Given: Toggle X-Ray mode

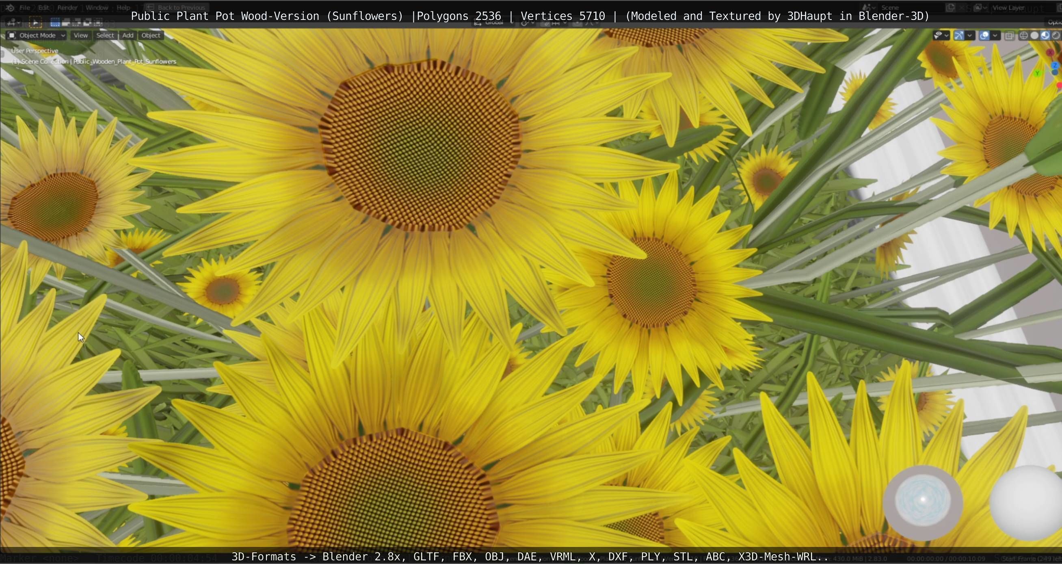Looking at the screenshot, I should click(x=1009, y=35).
